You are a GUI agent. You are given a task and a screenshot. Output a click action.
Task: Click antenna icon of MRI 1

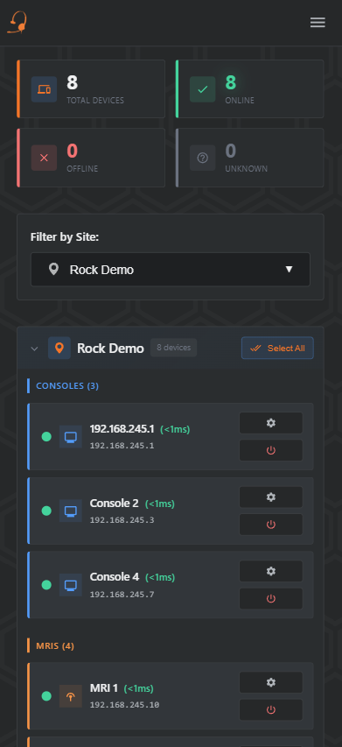tap(70, 696)
